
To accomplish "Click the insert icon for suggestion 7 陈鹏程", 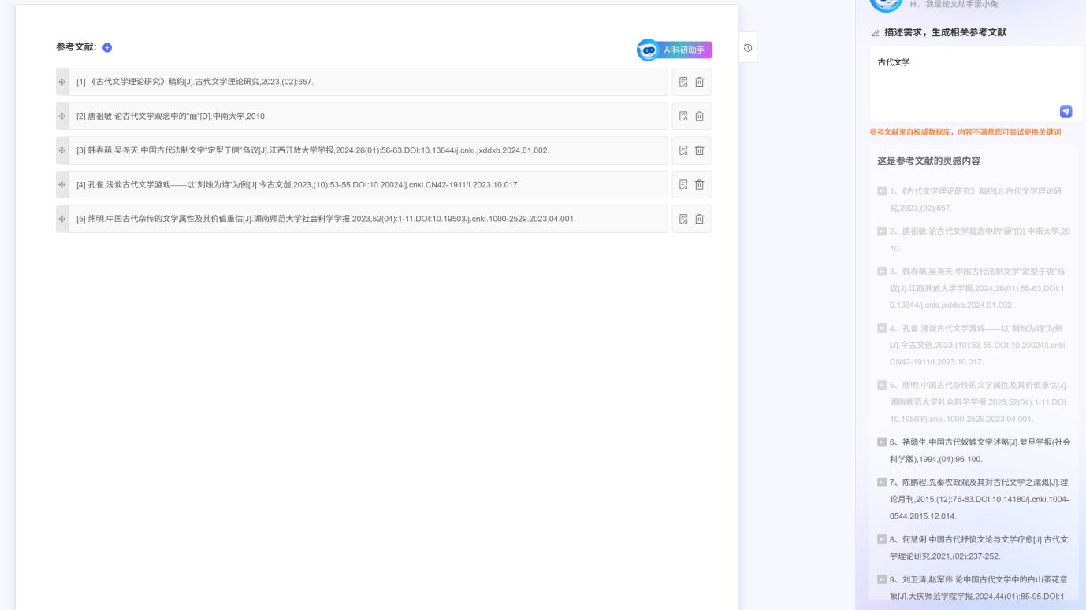I will point(882,482).
